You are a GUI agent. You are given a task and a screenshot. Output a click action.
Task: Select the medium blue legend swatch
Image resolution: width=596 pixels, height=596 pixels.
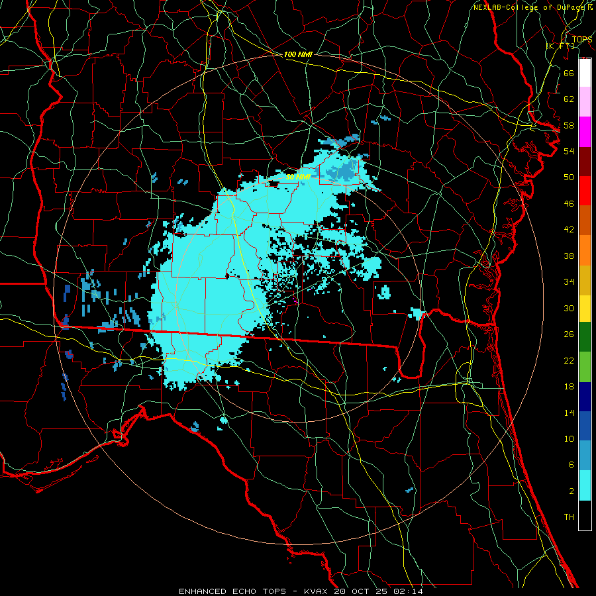pos(585,426)
